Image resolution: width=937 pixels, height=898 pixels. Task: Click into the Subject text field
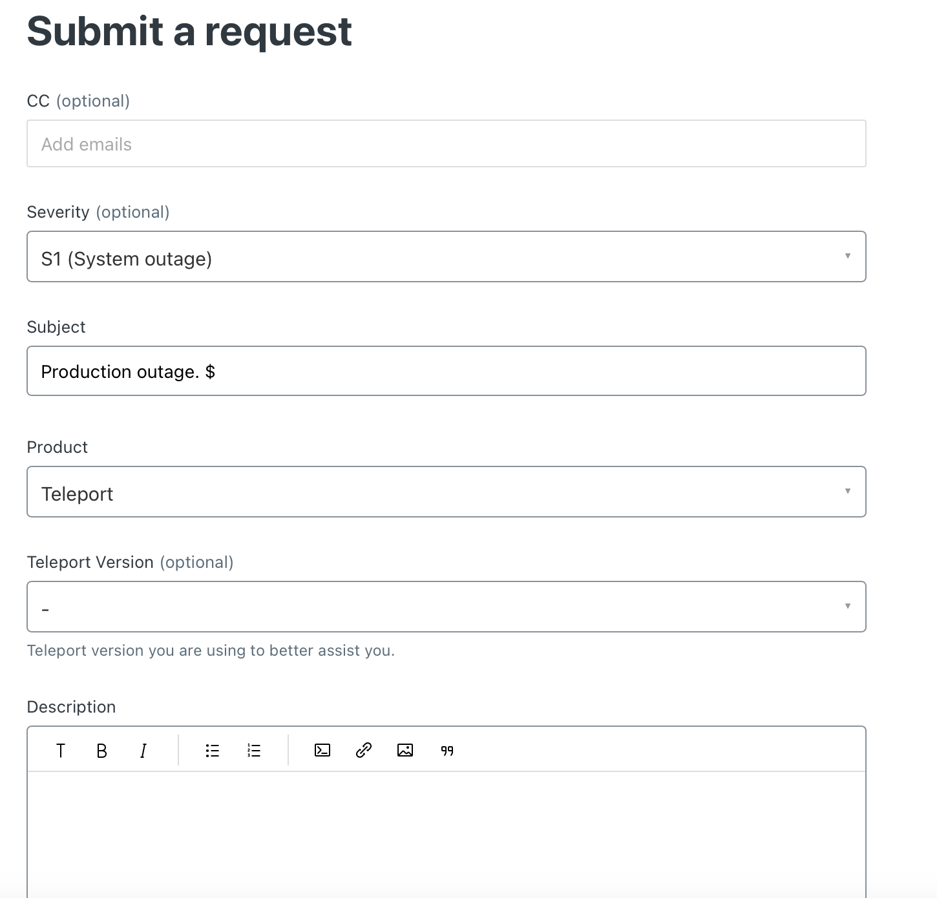(447, 371)
